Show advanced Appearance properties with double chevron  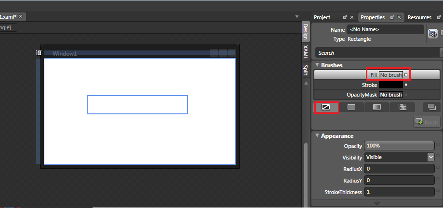[376, 203]
